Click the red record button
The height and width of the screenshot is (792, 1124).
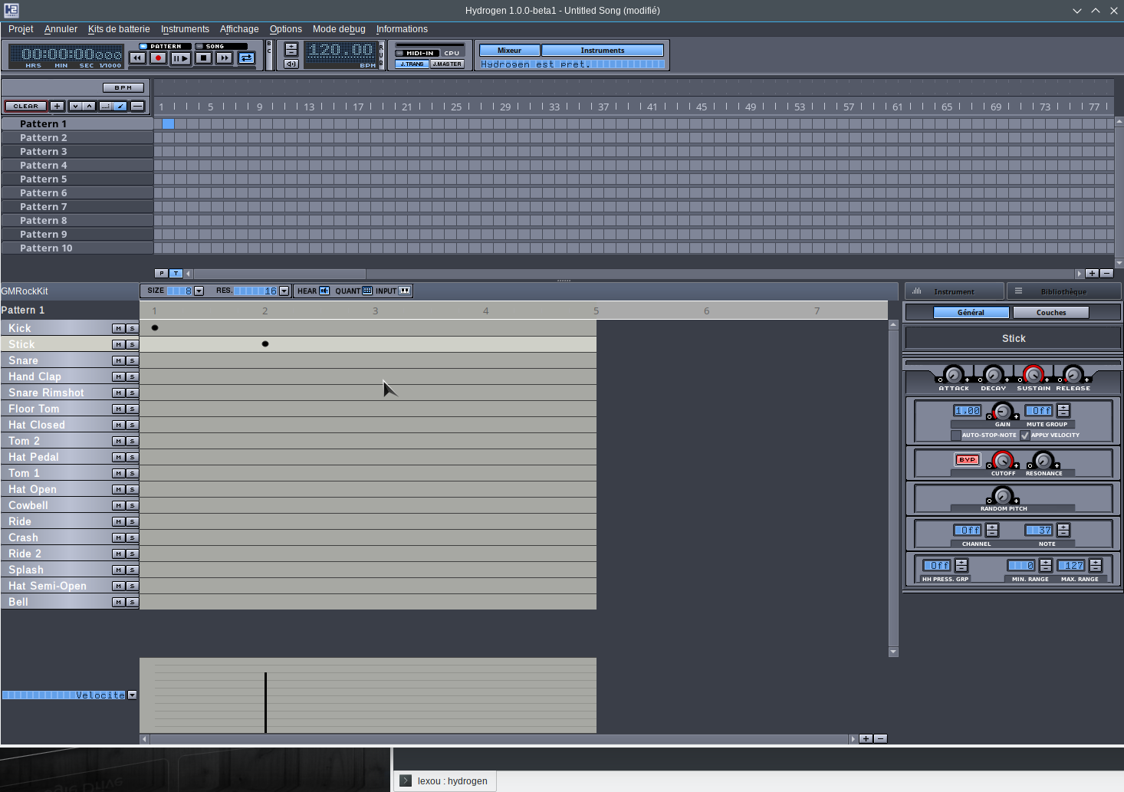(158, 58)
